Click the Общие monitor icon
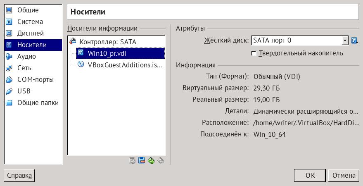This screenshot has height=186, width=363. [9, 10]
